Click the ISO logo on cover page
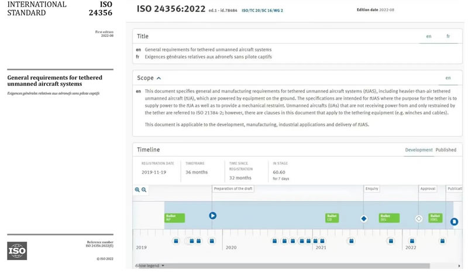Image resolution: width=468 pixels, height=273 pixels. click(17, 251)
